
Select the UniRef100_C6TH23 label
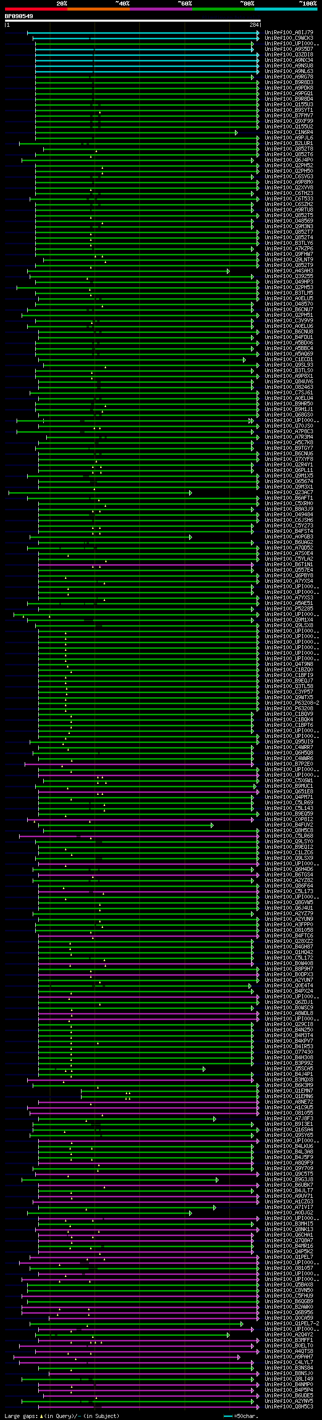click(x=289, y=193)
